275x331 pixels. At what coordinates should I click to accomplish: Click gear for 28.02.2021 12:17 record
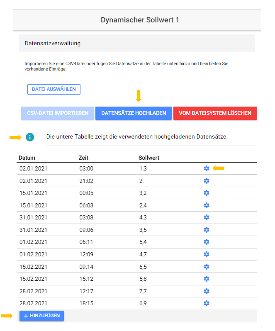(207, 291)
